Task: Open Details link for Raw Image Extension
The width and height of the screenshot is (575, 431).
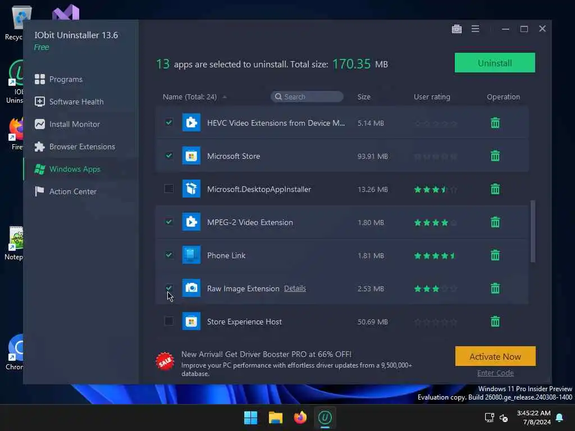Action: [295, 288]
